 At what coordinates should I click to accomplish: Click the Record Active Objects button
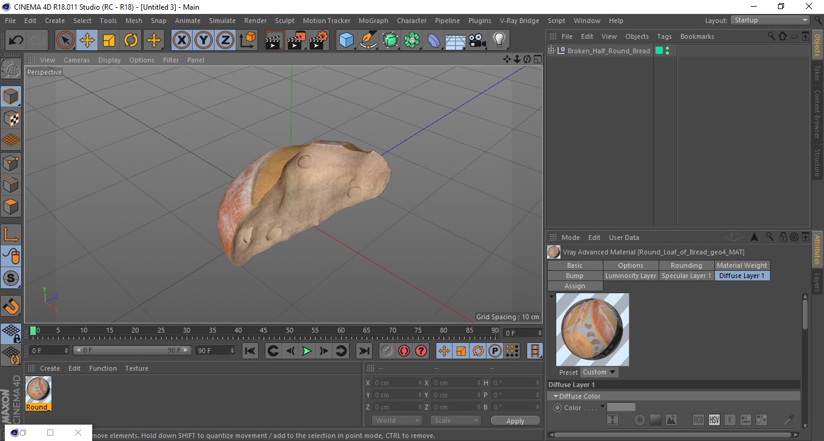click(x=387, y=351)
